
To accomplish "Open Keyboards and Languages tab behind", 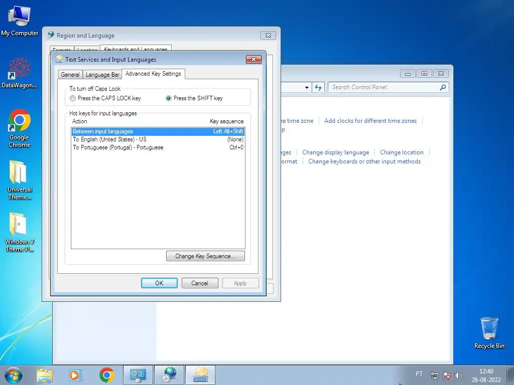I will [136, 49].
